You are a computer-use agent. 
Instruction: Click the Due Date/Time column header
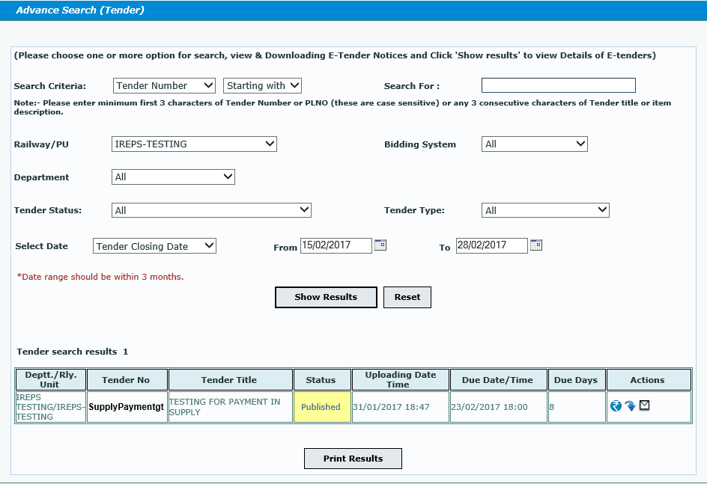point(498,380)
